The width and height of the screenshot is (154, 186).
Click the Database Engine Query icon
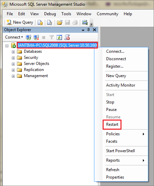(40, 22)
